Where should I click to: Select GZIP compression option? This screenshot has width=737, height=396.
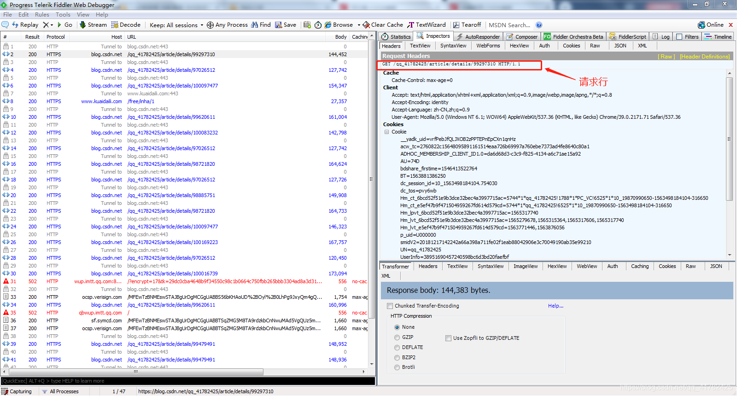pos(397,338)
